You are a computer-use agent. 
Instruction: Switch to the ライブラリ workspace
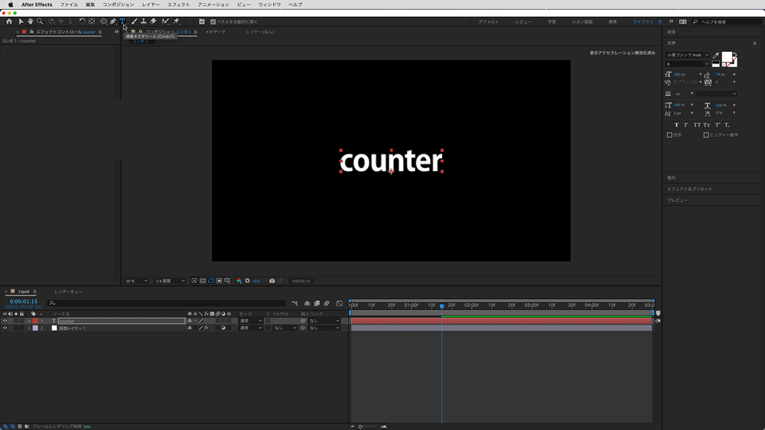click(x=643, y=22)
